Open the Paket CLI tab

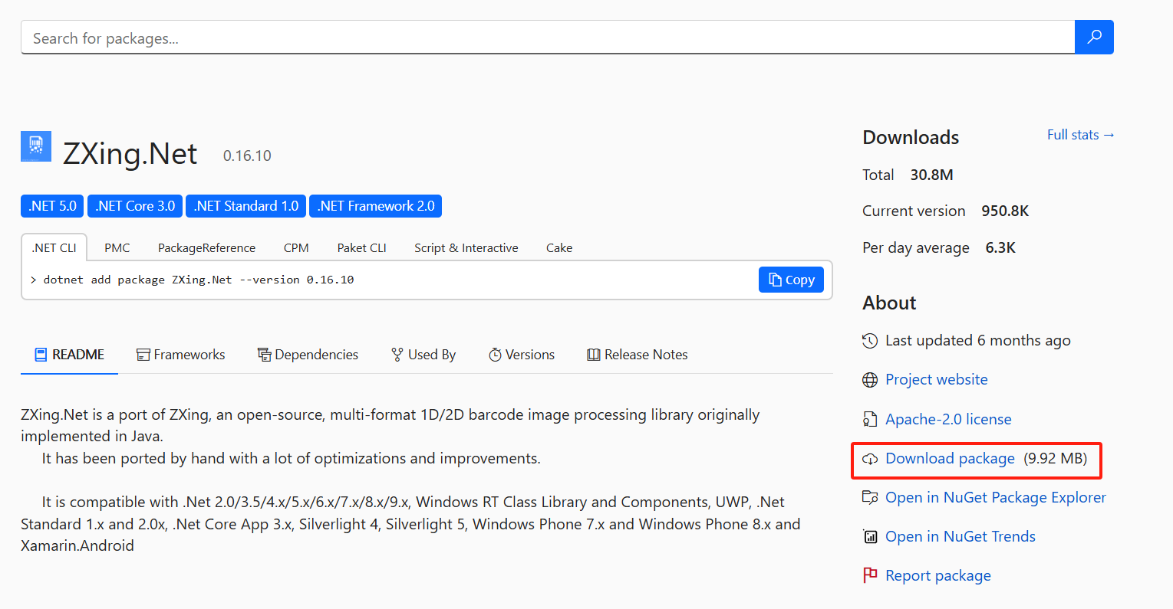361,247
